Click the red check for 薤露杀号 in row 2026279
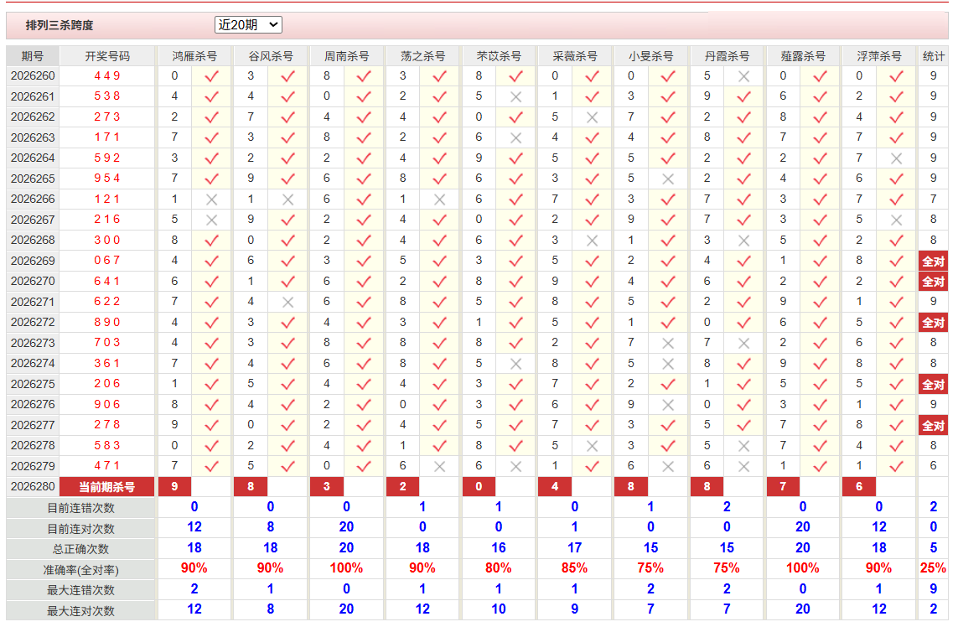 click(x=820, y=466)
